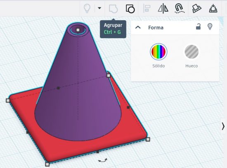Image resolution: width=227 pixels, height=168 pixels.
Task: Click the Align tool icon
Action: click(x=147, y=8)
